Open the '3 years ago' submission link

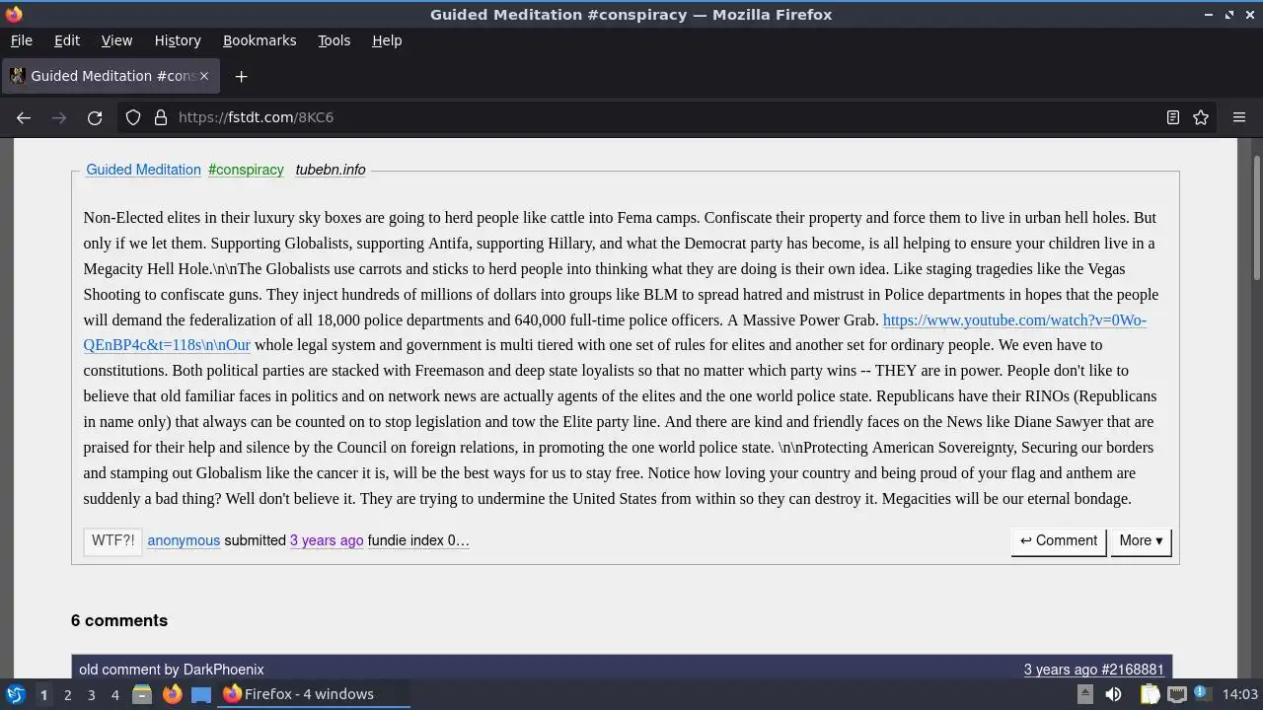(327, 540)
